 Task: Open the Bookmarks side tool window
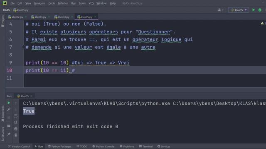tap(2, 113)
